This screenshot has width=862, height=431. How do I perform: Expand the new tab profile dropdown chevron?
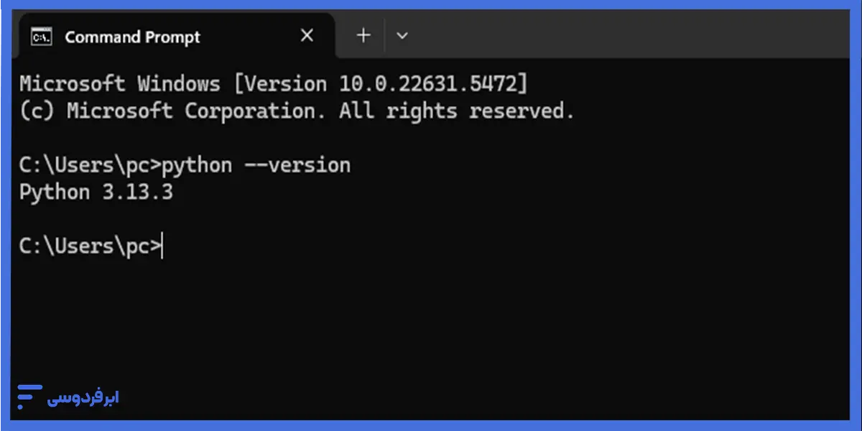(402, 35)
